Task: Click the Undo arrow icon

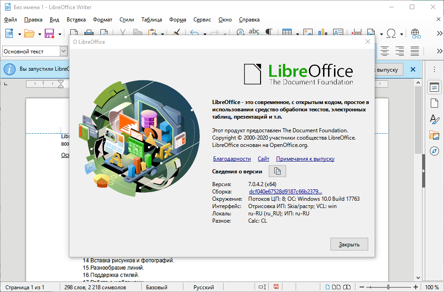Action: point(194,32)
